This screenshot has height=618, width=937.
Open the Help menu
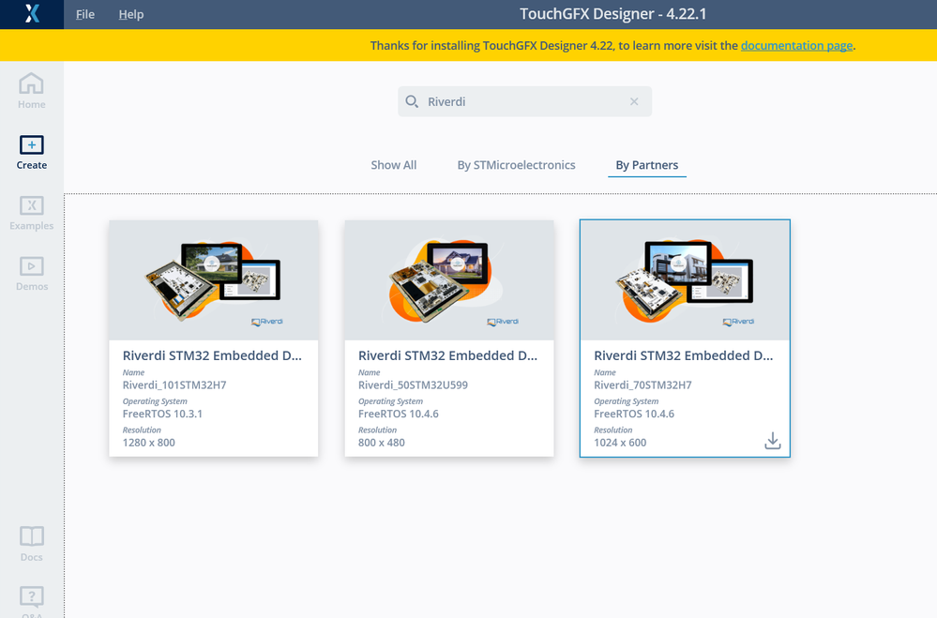(131, 14)
